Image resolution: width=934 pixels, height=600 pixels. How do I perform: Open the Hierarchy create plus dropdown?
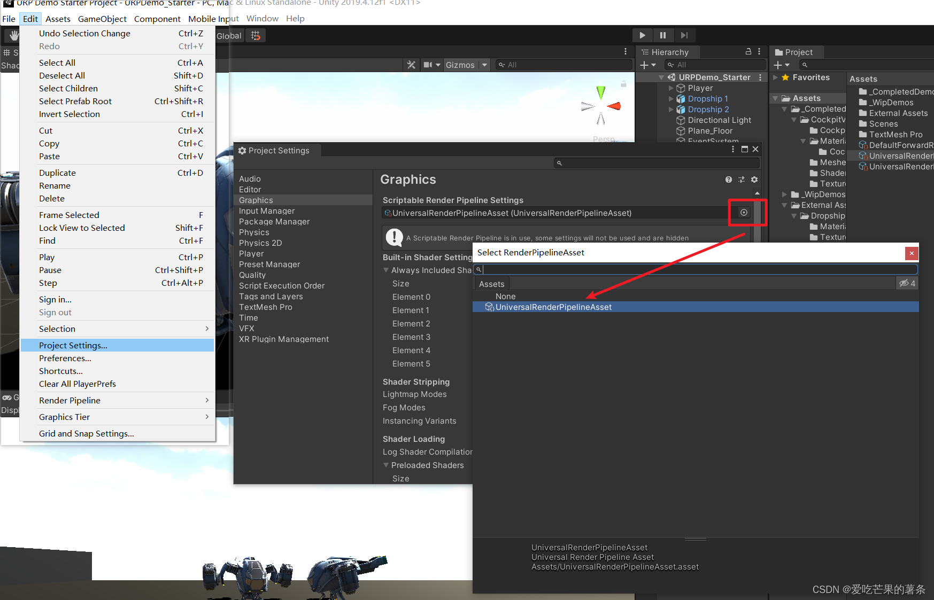[648, 65]
